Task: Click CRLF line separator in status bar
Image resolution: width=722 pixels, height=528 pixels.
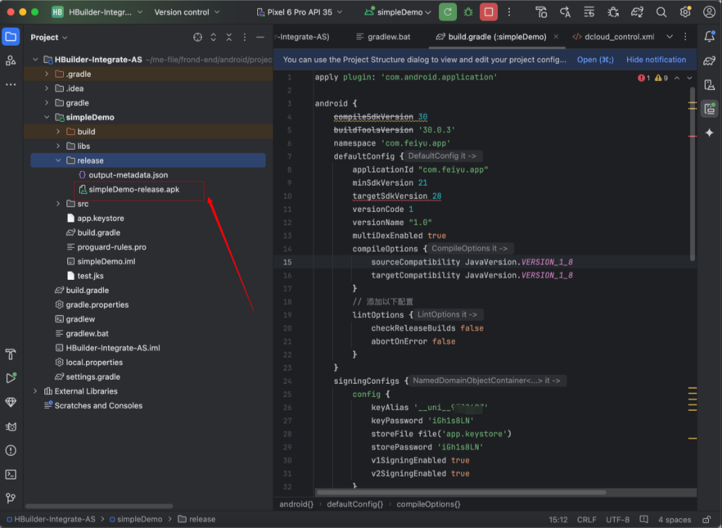Action: pos(587,520)
